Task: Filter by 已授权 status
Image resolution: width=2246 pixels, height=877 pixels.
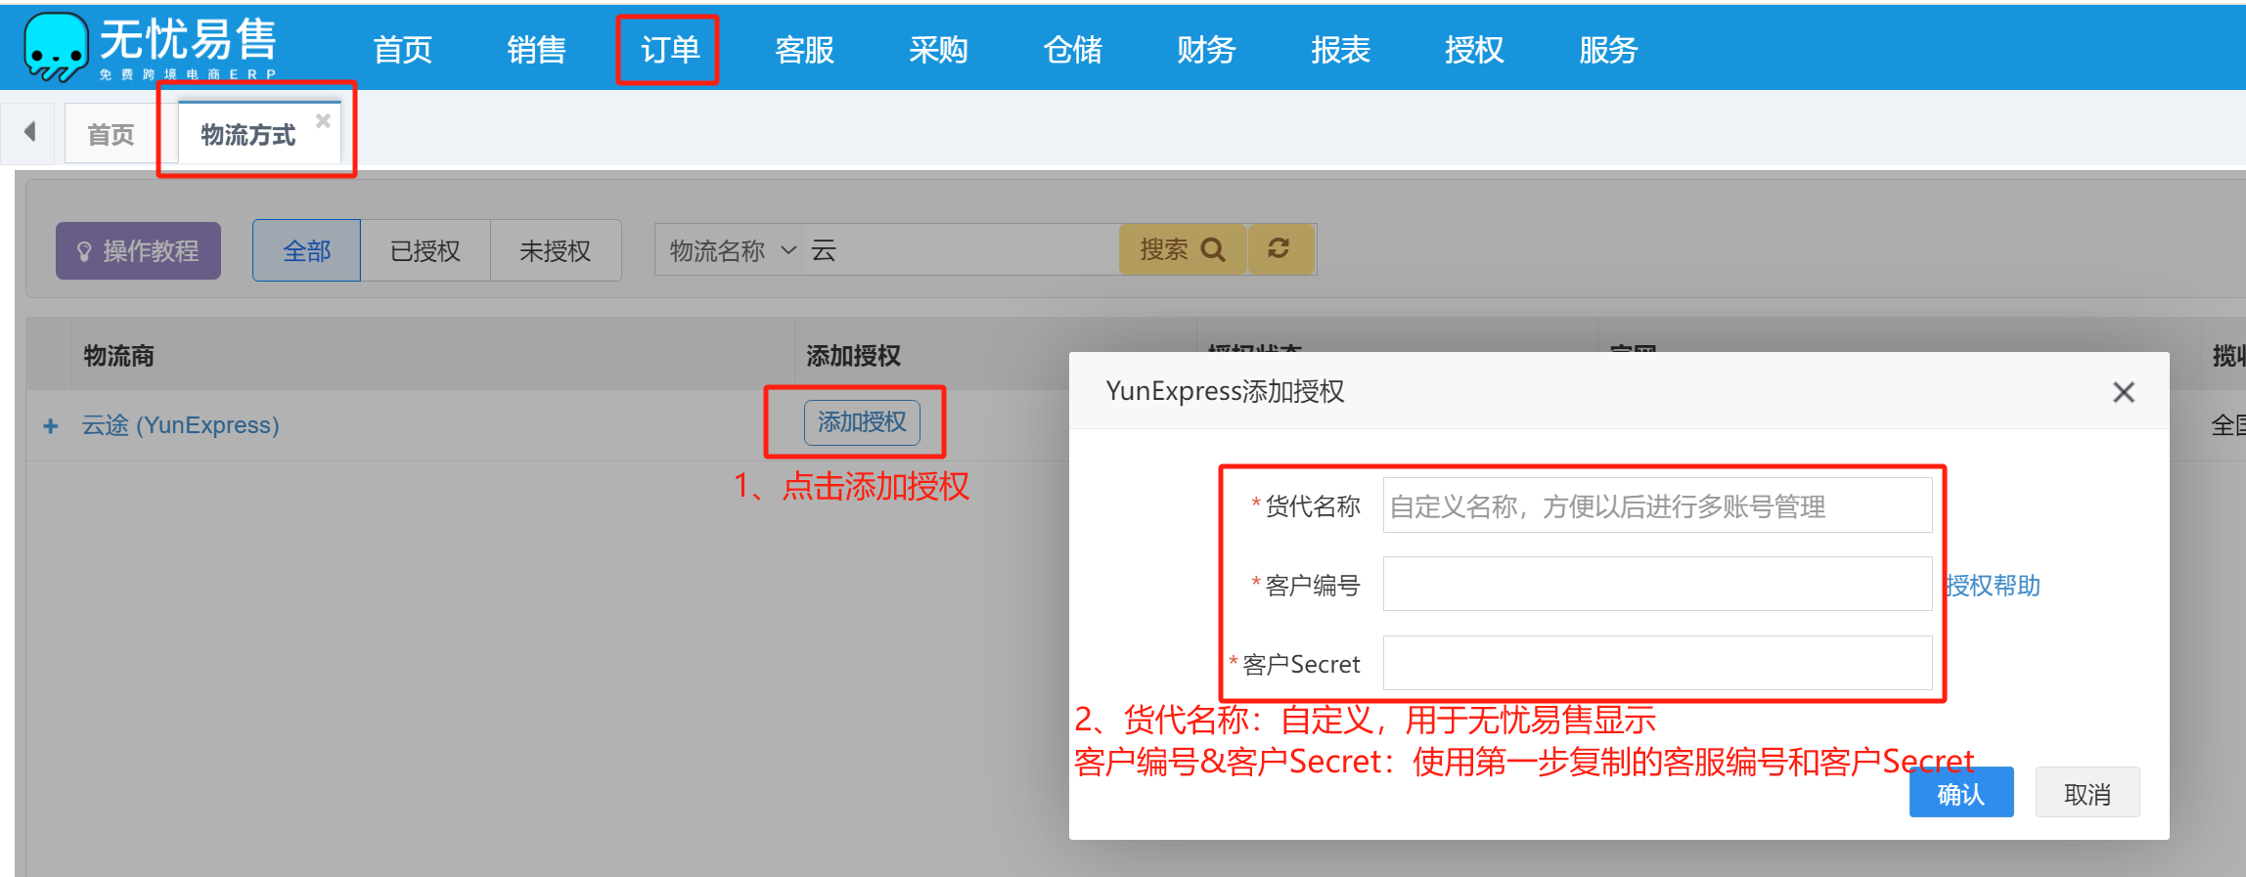Action: tap(425, 251)
